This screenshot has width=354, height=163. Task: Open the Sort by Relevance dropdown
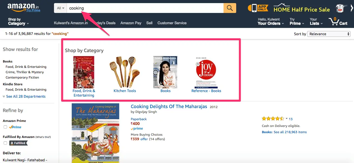coord(329,34)
